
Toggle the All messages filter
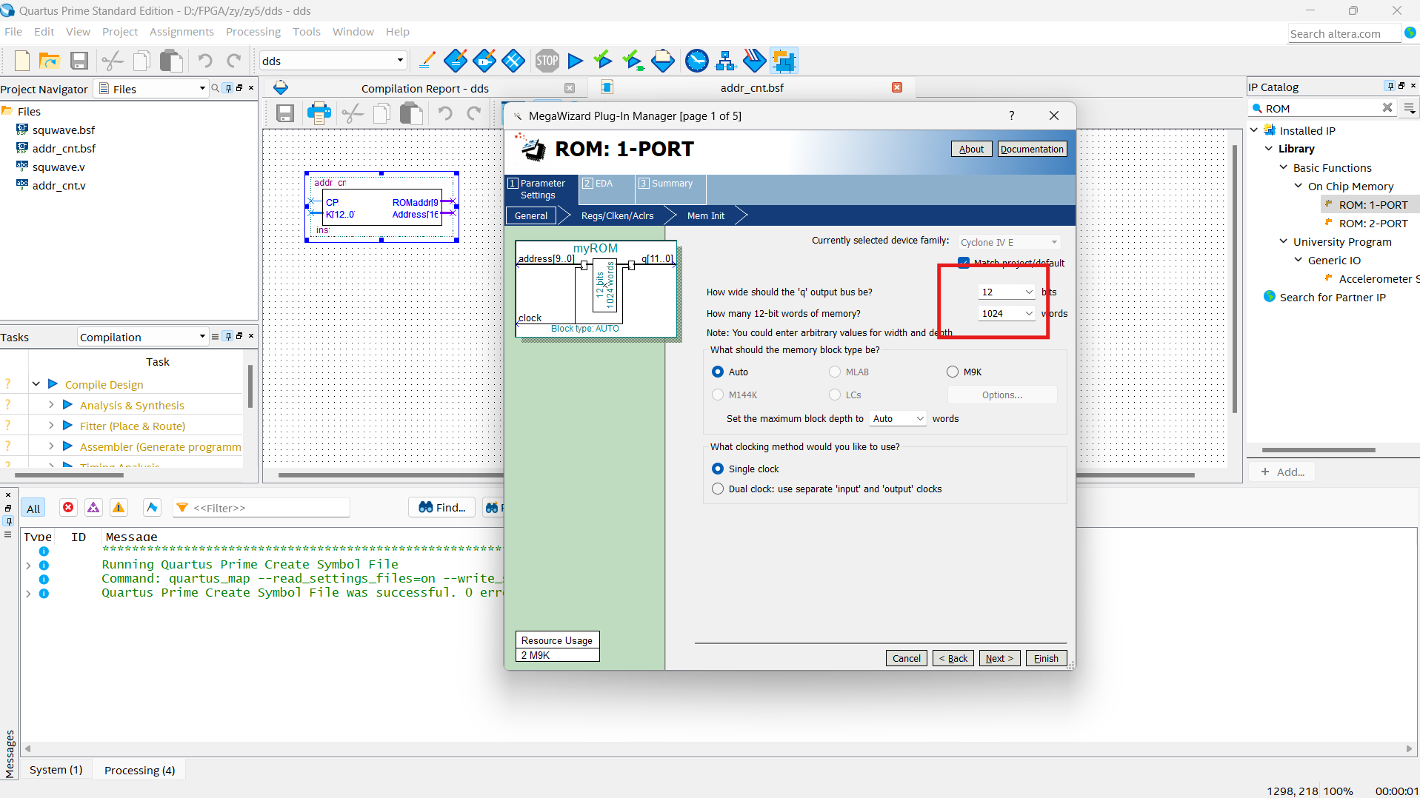coord(33,508)
